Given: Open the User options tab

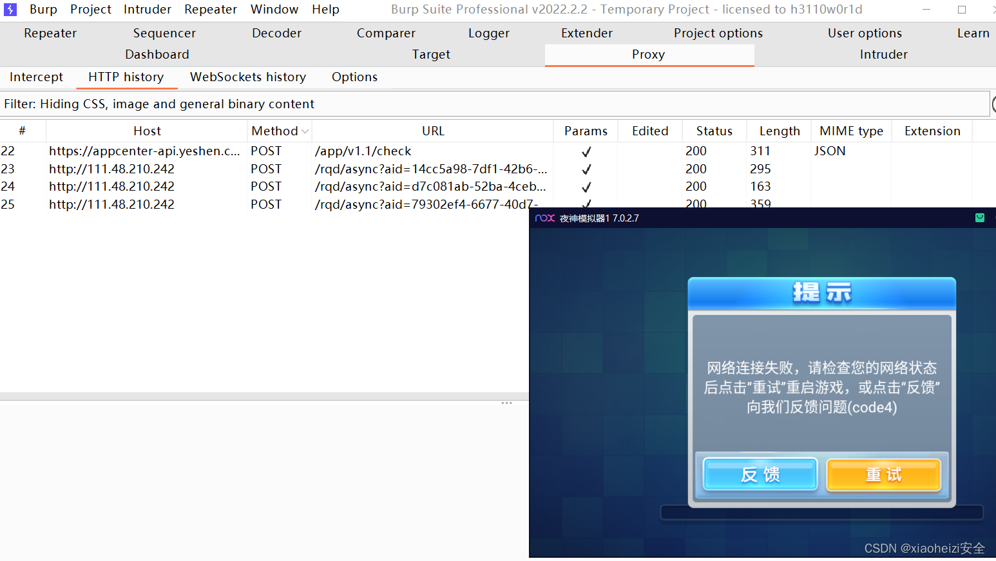Looking at the screenshot, I should pyautogui.click(x=865, y=33).
